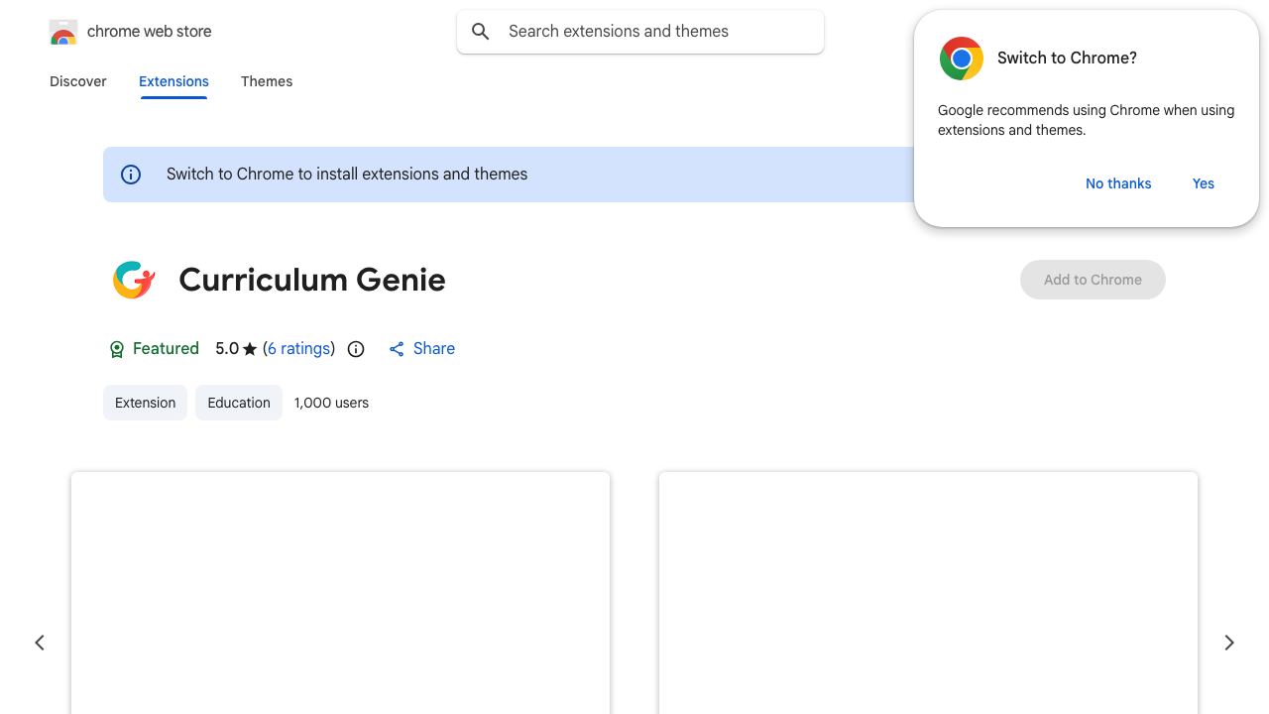
Task: Click the Education category chip
Action: 239,403
